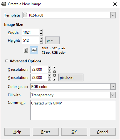Click the Image Size heading
Image resolution: width=120 pixels, height=140 pixels.
pos(13,25)
